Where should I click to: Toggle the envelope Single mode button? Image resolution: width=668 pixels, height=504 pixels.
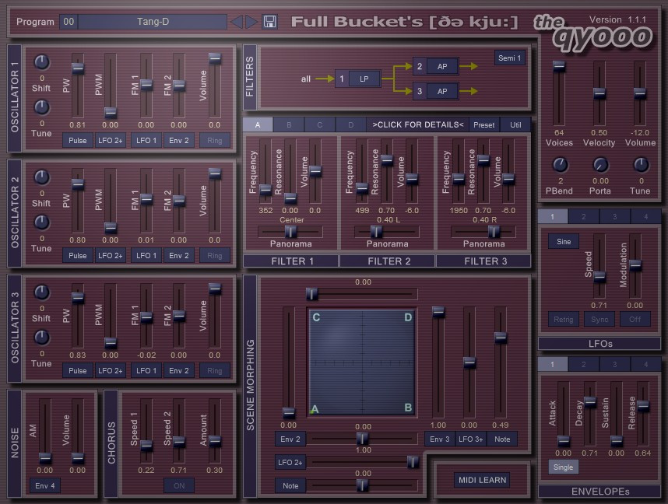coord(563,467)
